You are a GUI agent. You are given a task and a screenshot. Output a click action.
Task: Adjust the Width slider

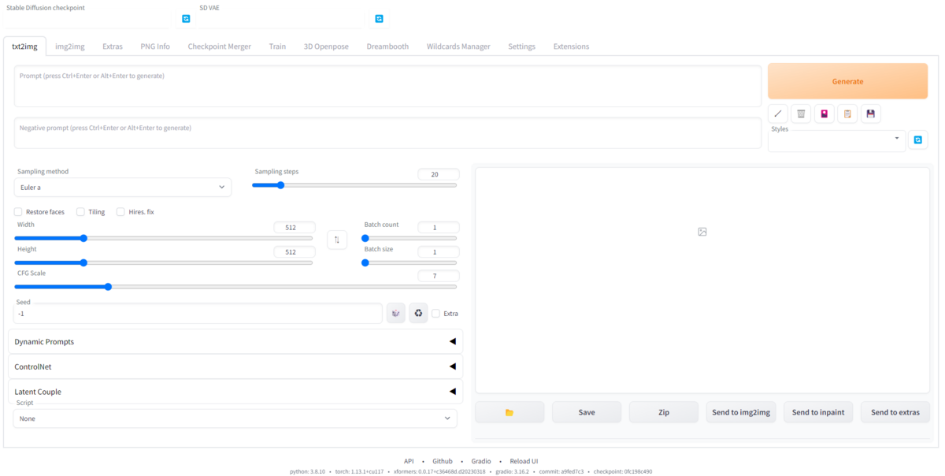(164, 238)
